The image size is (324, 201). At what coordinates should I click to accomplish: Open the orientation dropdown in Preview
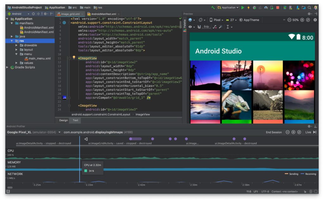click(x=202, y=20)
